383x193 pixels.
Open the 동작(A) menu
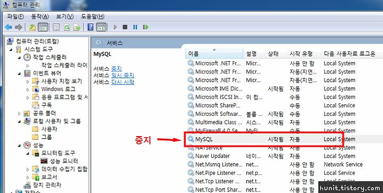(x=40, y=16)
